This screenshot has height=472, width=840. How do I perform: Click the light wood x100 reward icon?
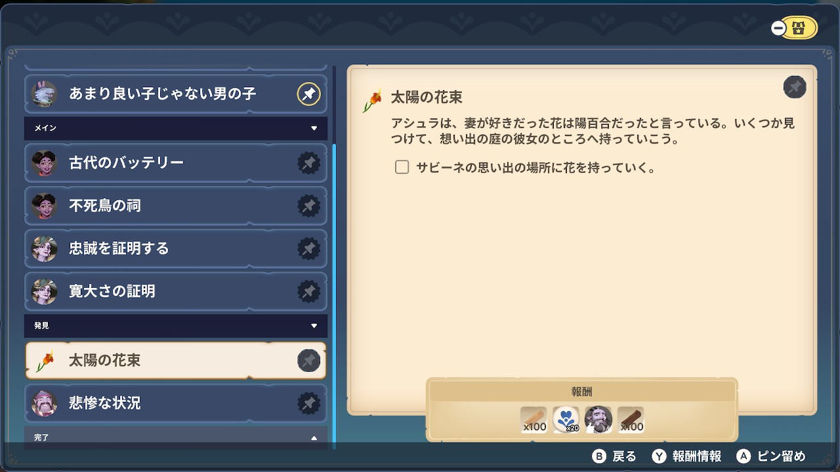point(534,420)
